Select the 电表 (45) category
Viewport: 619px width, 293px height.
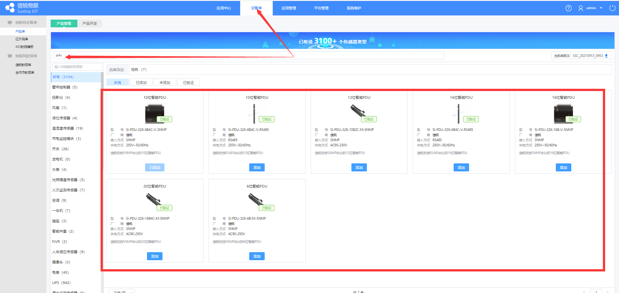(76, 273)
